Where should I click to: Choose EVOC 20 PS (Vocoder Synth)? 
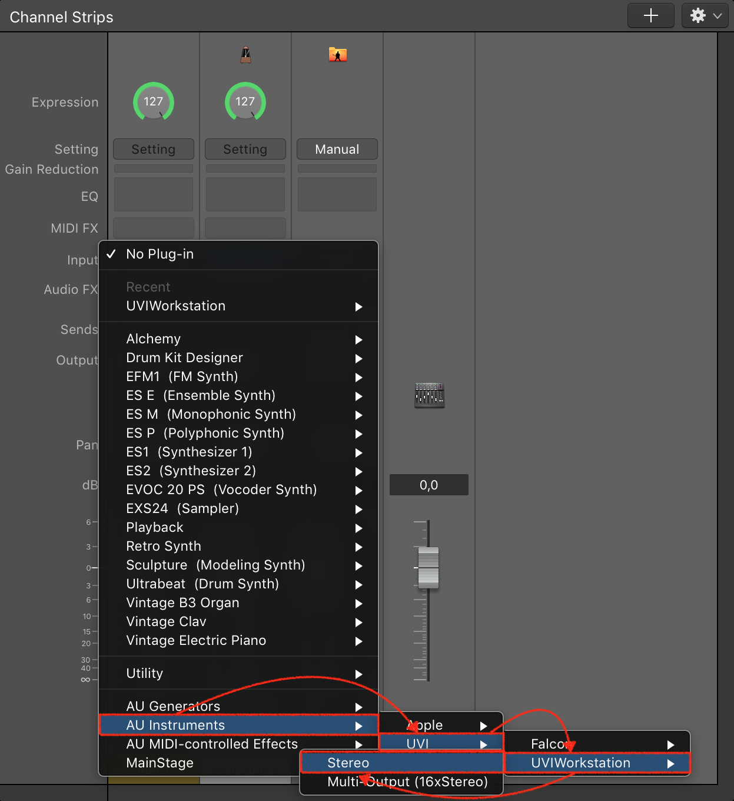pyautogui.click(x=238, y=489)
